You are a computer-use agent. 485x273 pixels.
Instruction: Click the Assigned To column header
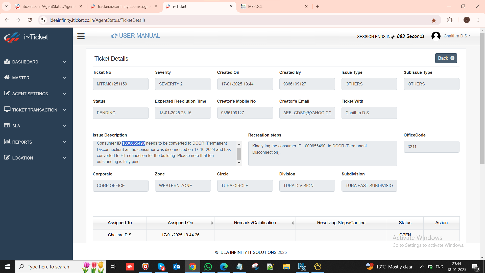point(120,223)
